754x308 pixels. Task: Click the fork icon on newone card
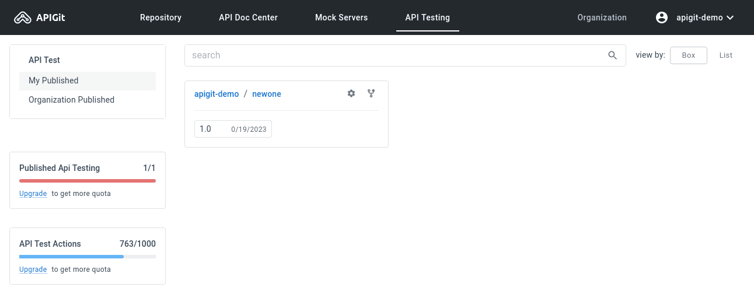point(371,93)
